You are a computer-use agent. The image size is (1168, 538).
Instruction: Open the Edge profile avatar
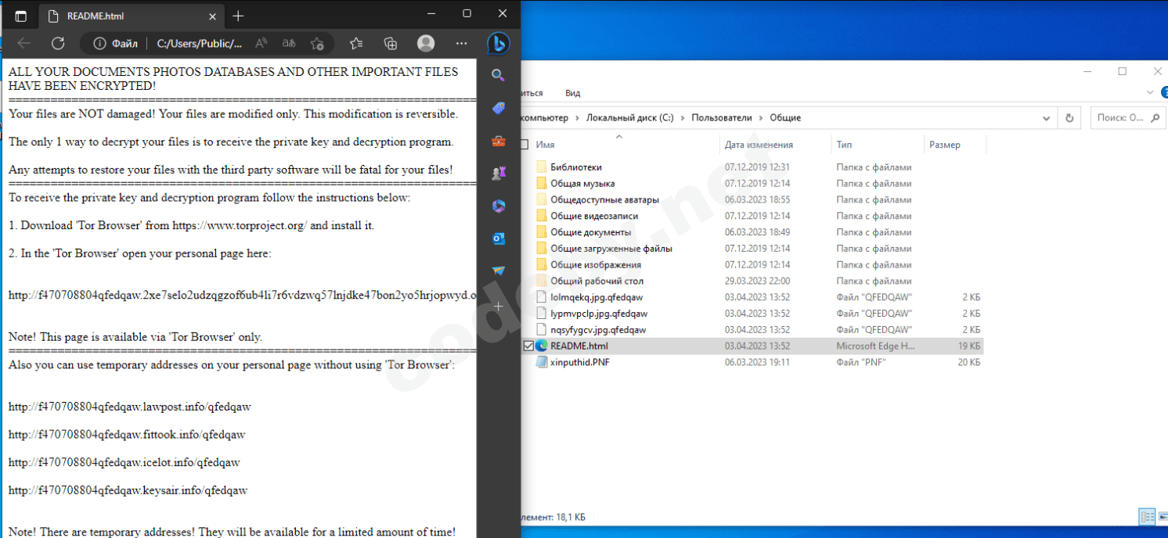click(426, 44)
